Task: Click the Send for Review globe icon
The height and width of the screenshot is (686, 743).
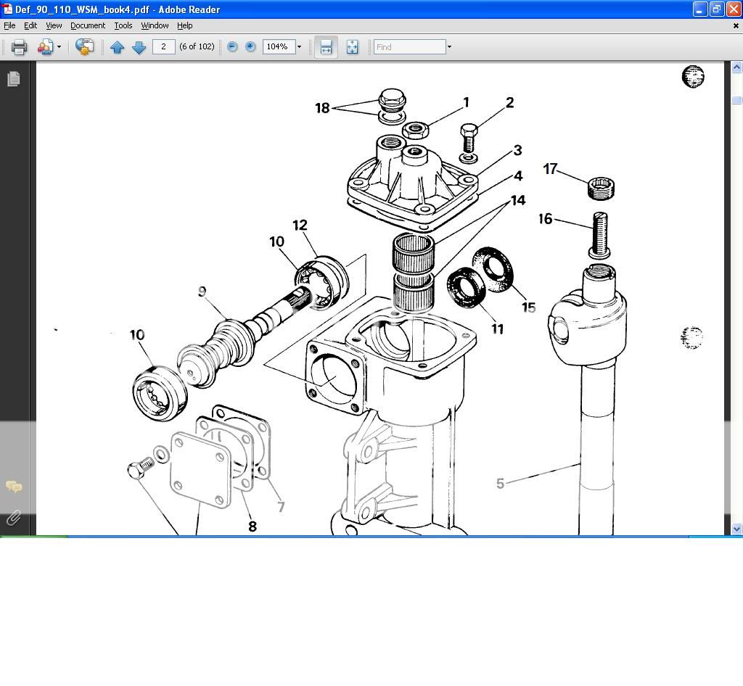Action: pos(85,47)
